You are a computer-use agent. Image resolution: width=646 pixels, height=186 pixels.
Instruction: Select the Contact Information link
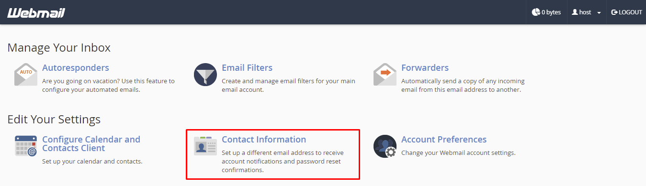pos(264,140)
